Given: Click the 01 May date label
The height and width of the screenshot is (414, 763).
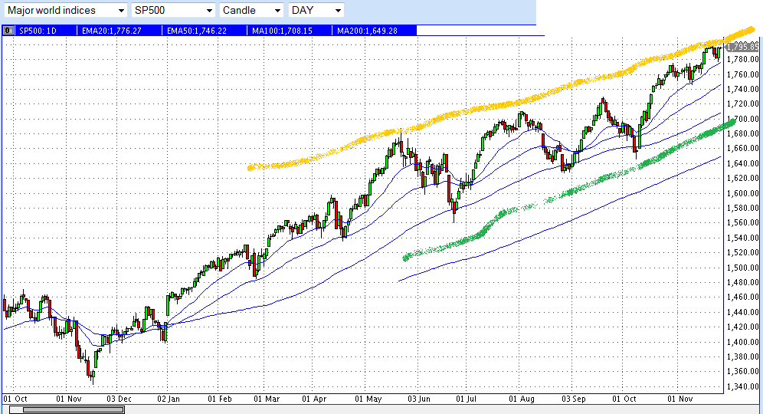Looking at the screenshot, I should coord(368,399).
